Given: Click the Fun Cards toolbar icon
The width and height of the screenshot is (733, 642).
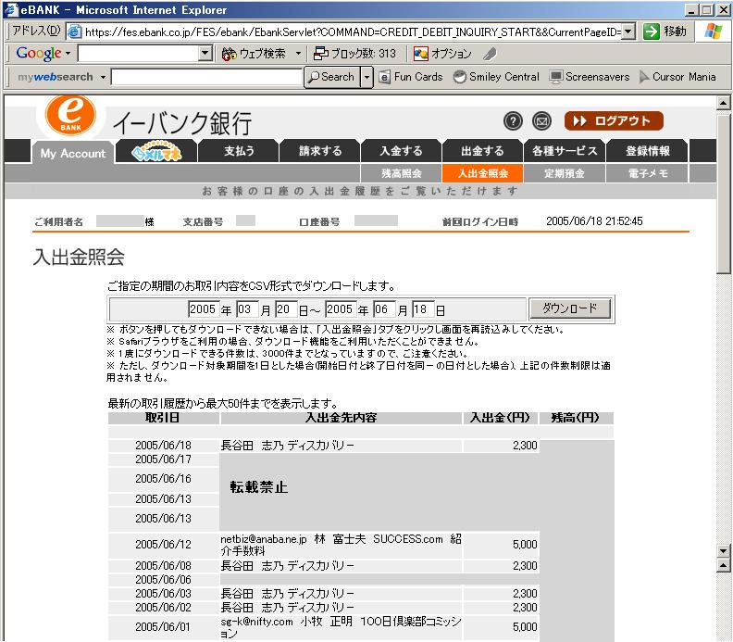Looking at the screenshot, I should (411, 77).
